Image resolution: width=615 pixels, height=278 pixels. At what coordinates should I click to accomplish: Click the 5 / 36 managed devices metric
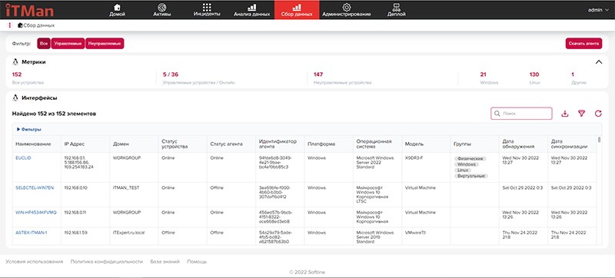[199, 78]
